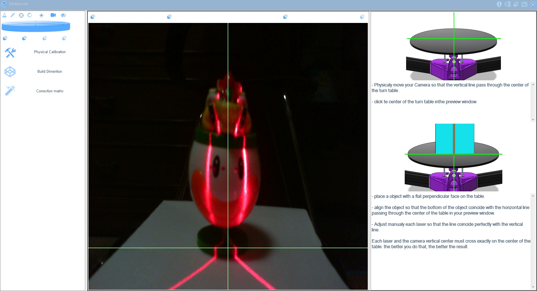Click the blue turntable graphic

point(36,26)
